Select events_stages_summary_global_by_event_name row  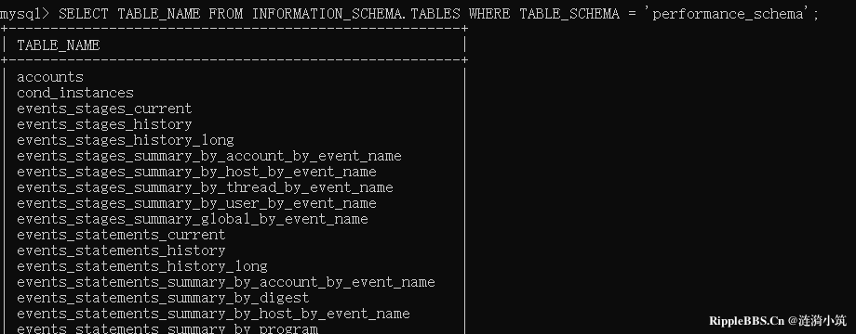193,219
